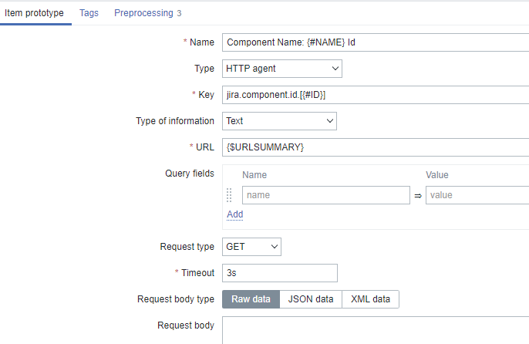Click the Name input field
The image size is (529, 344).
[375, 42]
